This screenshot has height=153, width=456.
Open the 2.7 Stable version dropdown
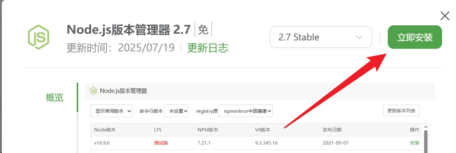pos(321,37)
